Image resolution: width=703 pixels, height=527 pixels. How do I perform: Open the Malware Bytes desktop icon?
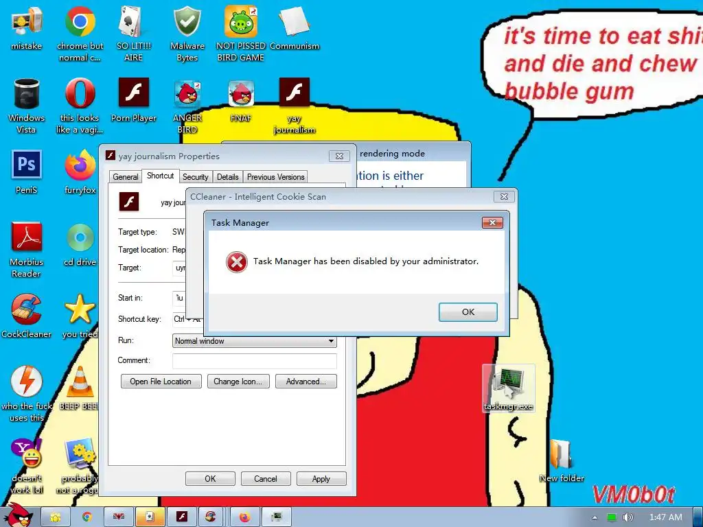click(187, 34)
